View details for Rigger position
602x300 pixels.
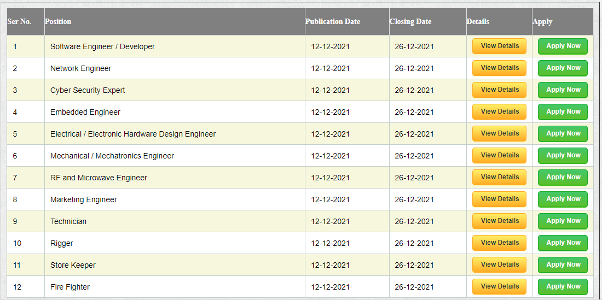pyautogui.click(x=499, y=243)
